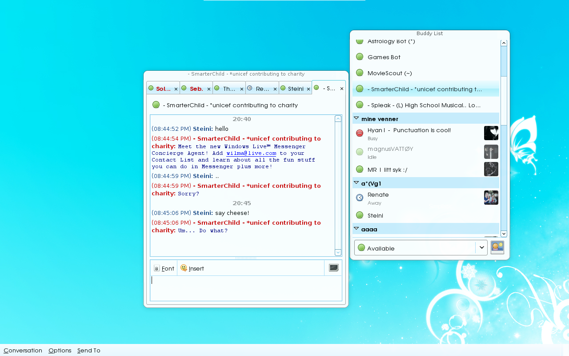Close the Sol... conversation tab
Viewport: 569px width, 356px height.
pos(176,89)
